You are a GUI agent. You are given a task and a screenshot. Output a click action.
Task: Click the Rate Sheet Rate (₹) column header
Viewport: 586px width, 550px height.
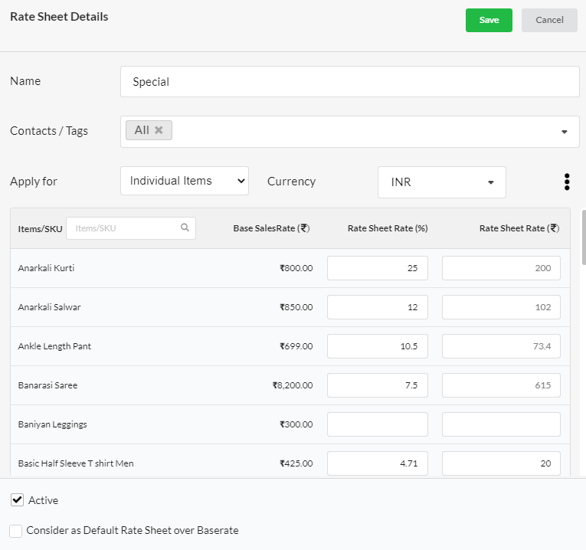(x=519, y=228)
